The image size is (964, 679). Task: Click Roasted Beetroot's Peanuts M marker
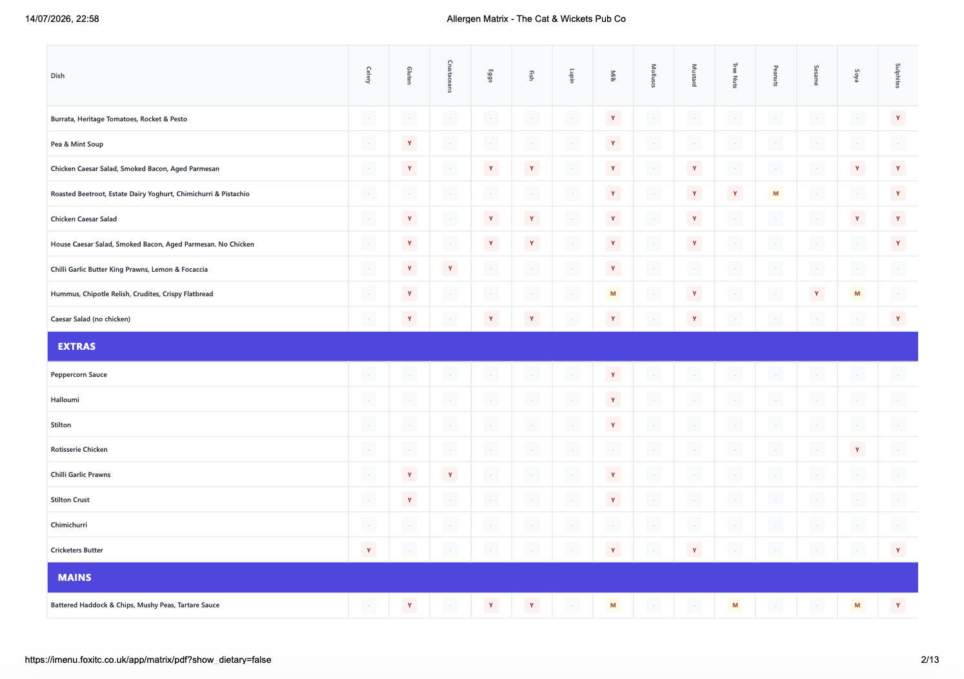click(x=776, y=193)
